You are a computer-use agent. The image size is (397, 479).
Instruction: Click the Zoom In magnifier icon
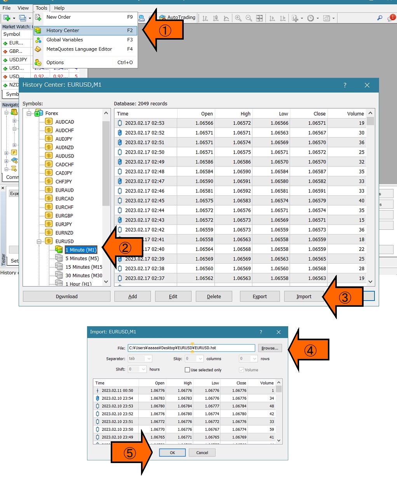point(238,18)
